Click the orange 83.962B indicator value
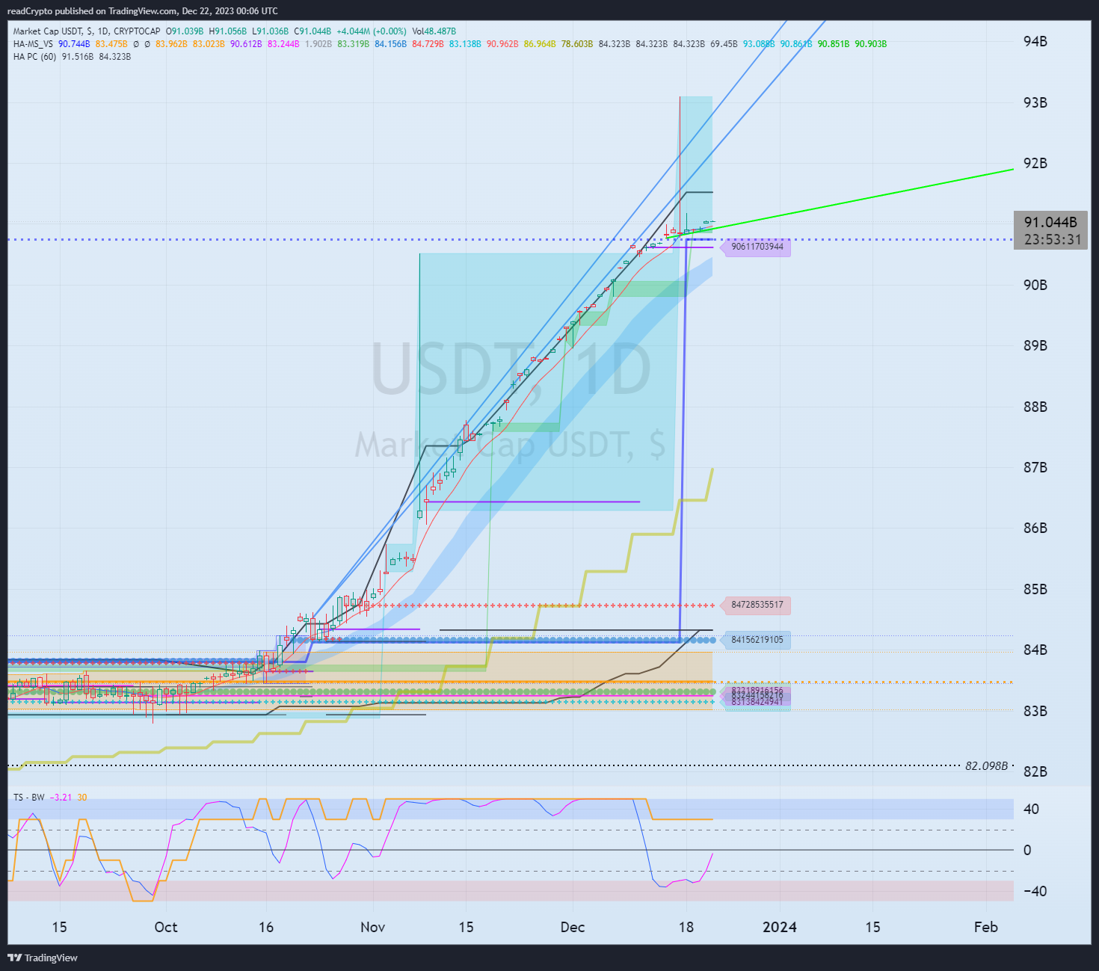This screenshot has height=971, width=1099. tap(171, 44)
